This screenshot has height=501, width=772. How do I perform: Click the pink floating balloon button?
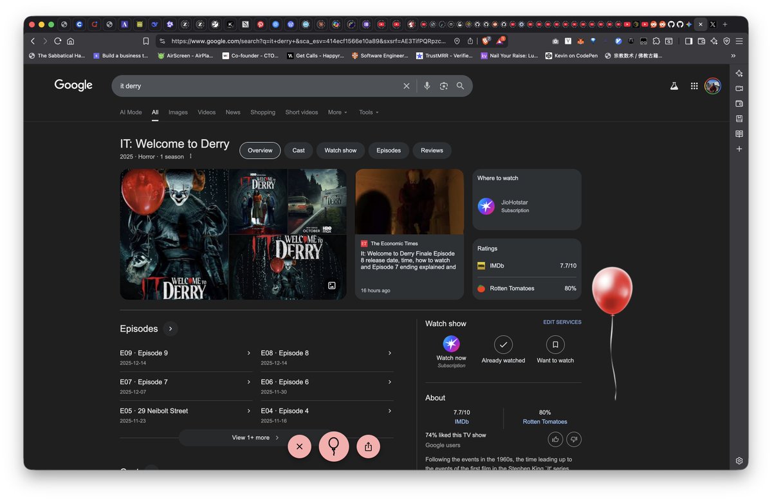pyautogui.click(x=334, y=446)
